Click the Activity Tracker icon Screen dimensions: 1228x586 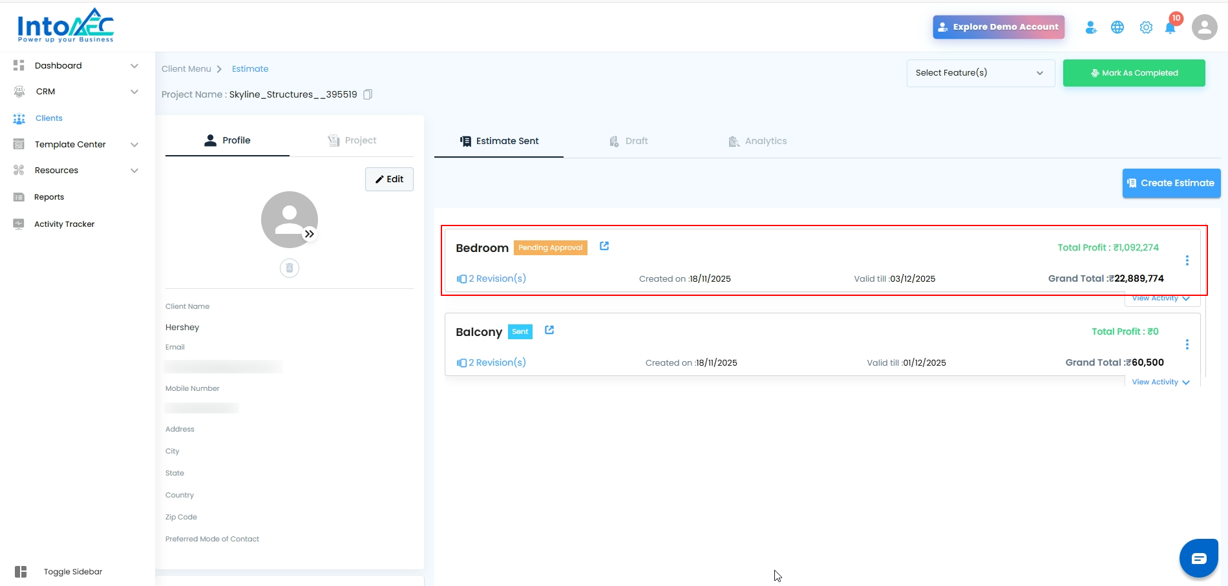19,224
